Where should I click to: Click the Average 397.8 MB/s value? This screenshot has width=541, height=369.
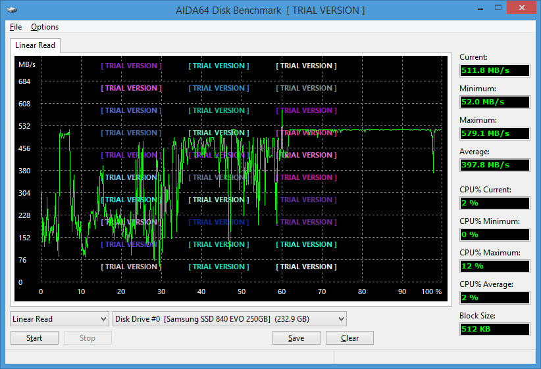point(495,165)
